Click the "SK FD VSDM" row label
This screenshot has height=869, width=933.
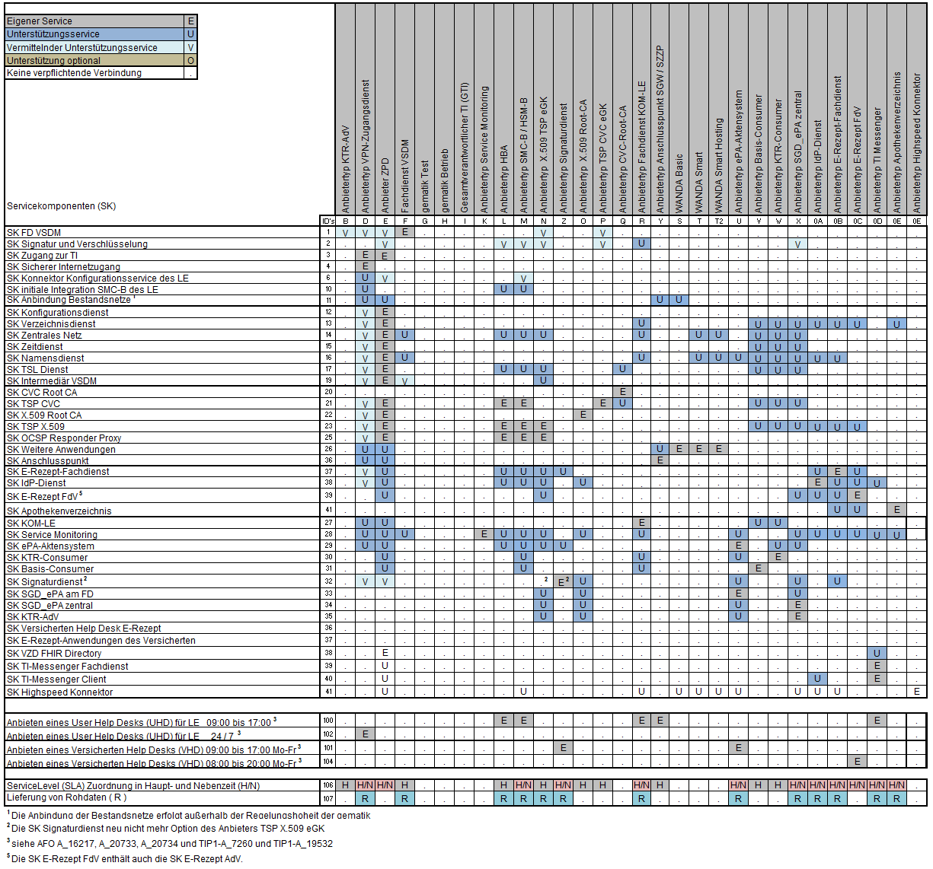click(34, 233)
